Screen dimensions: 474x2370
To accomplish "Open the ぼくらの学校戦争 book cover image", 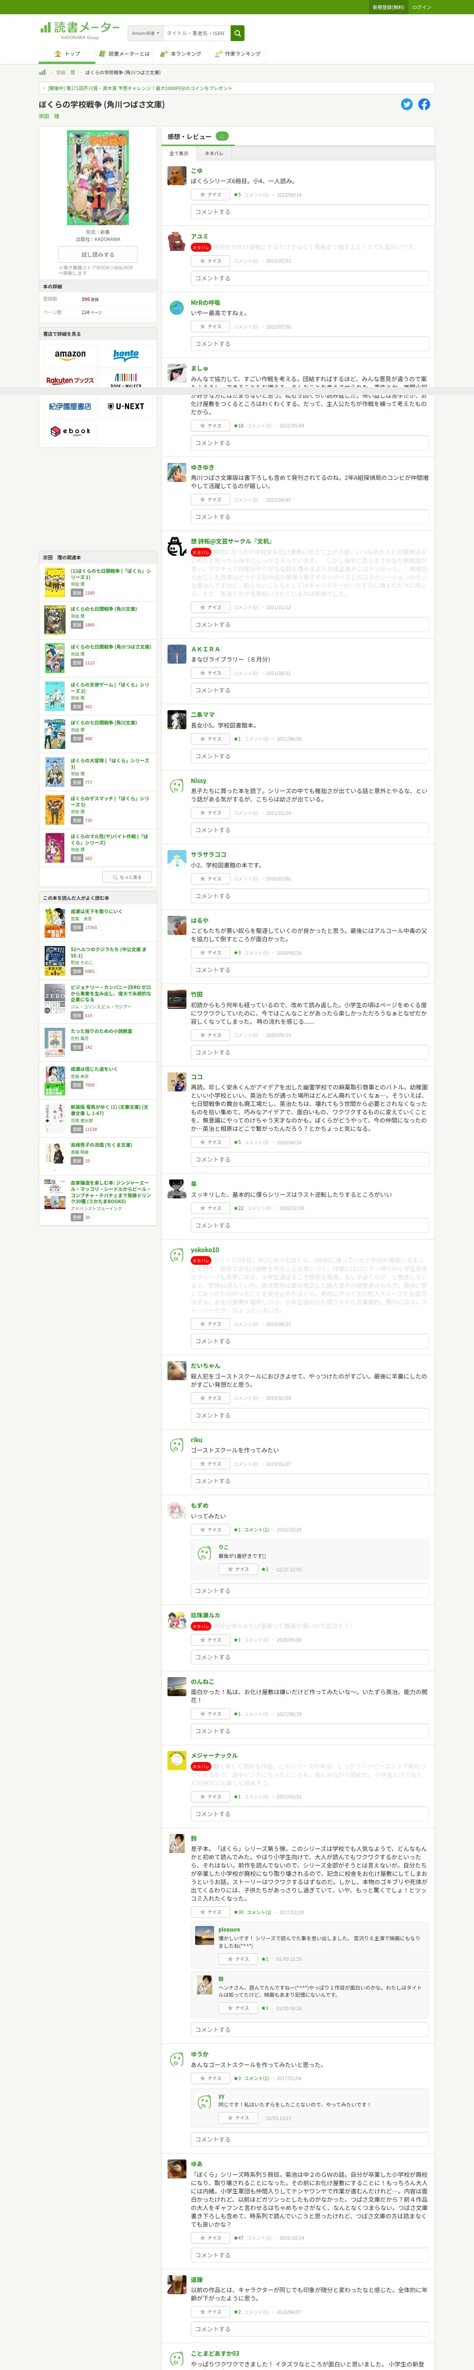I will click(x=98, y=178).
